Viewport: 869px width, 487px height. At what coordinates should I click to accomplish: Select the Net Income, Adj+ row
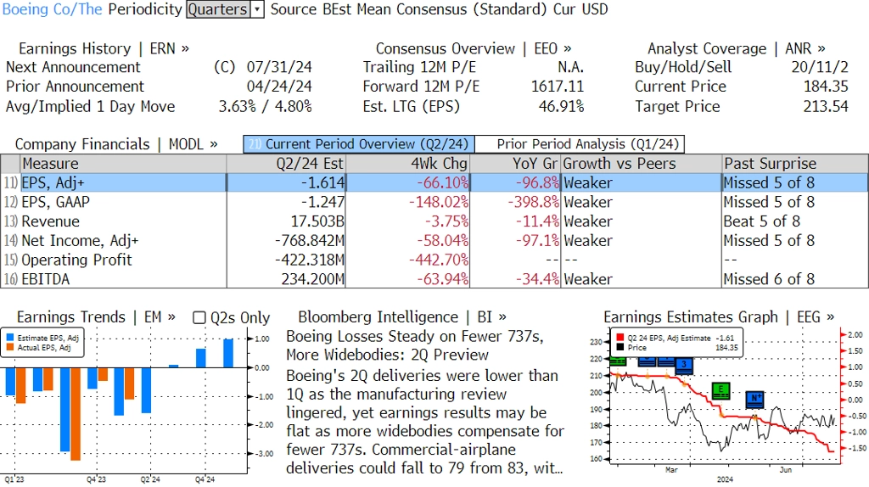434,241
